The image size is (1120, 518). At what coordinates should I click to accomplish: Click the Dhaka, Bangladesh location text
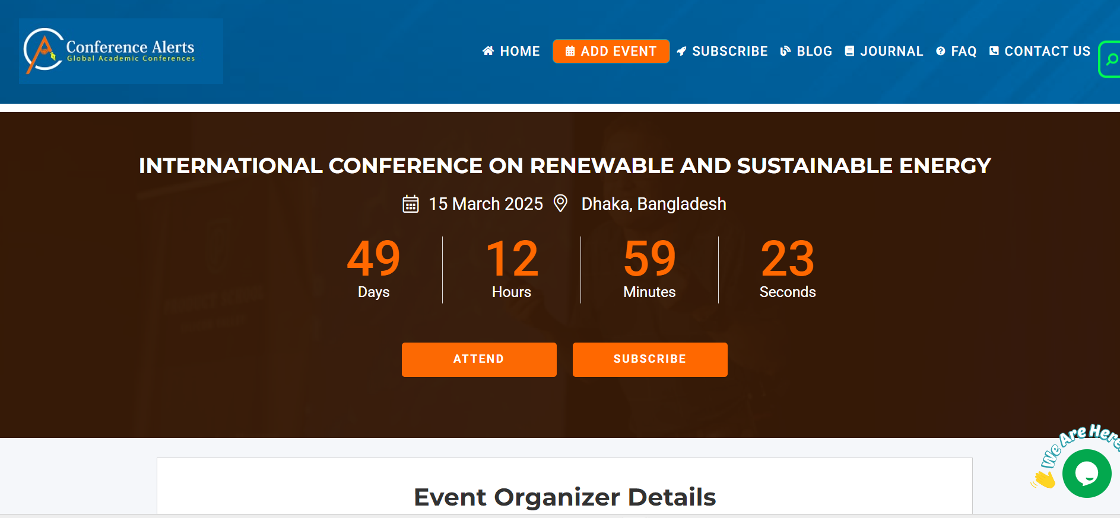click(653, 204)
